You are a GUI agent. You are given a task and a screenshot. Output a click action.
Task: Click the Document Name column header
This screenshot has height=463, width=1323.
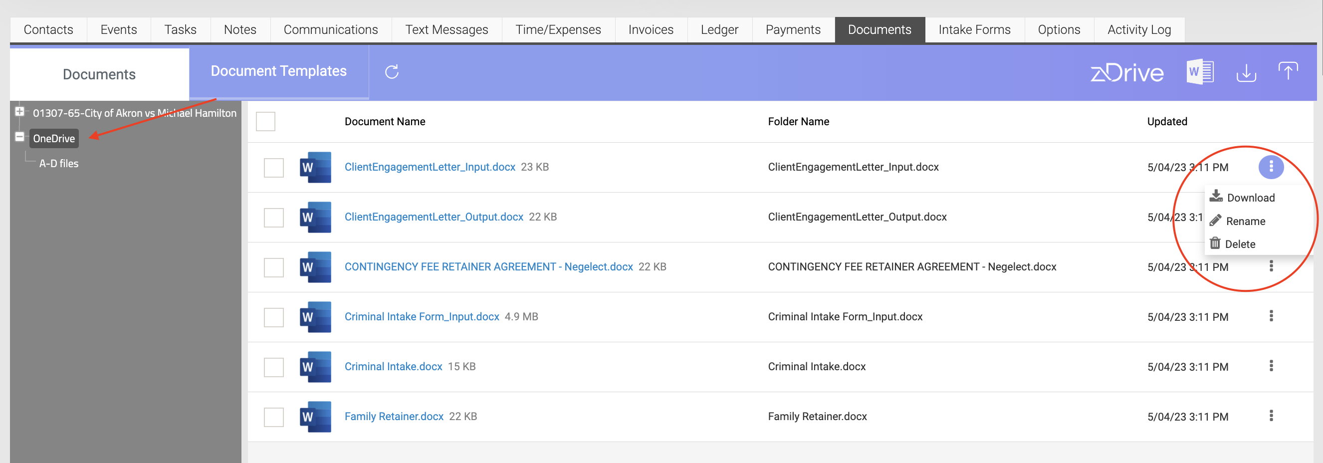[x=385, y=122]
